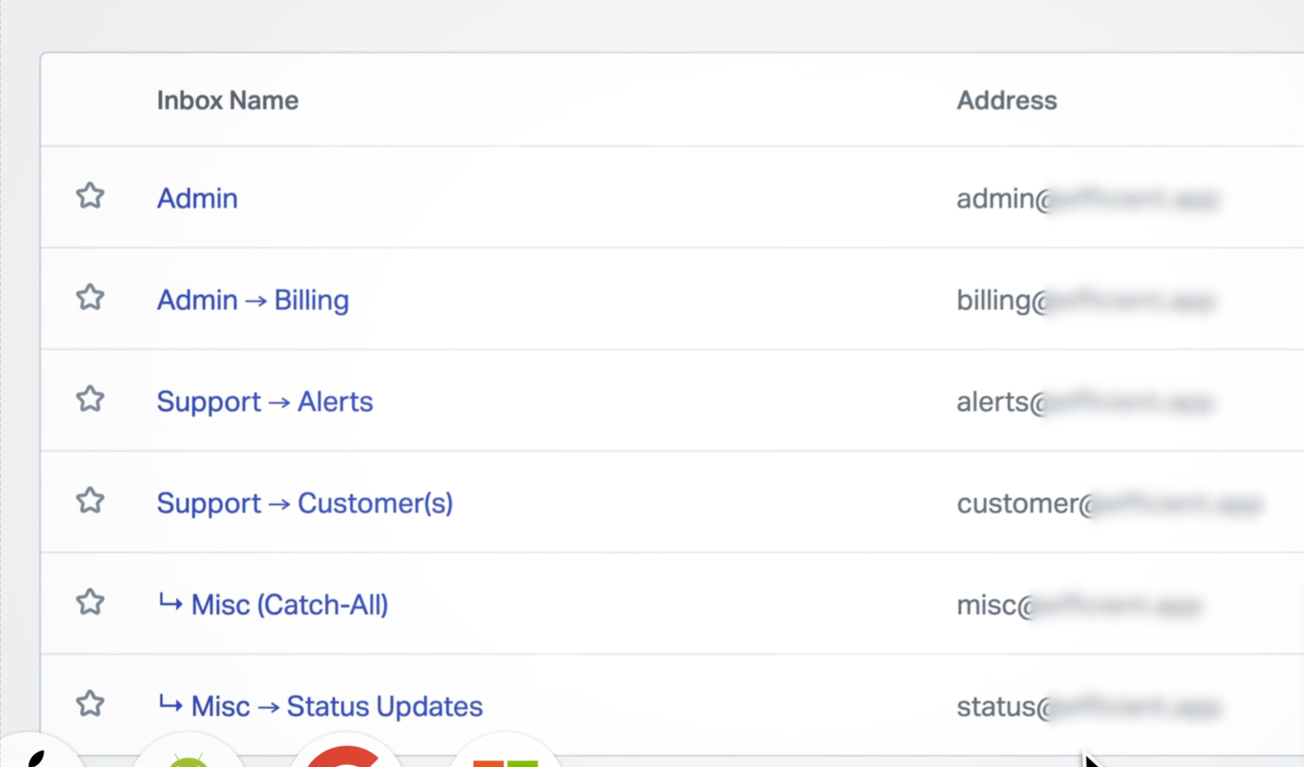Image resolution: width=1304 pixels, height=767 pixels.
Task: Sort the list by Inbox Name header
Action: coord(228,100)
